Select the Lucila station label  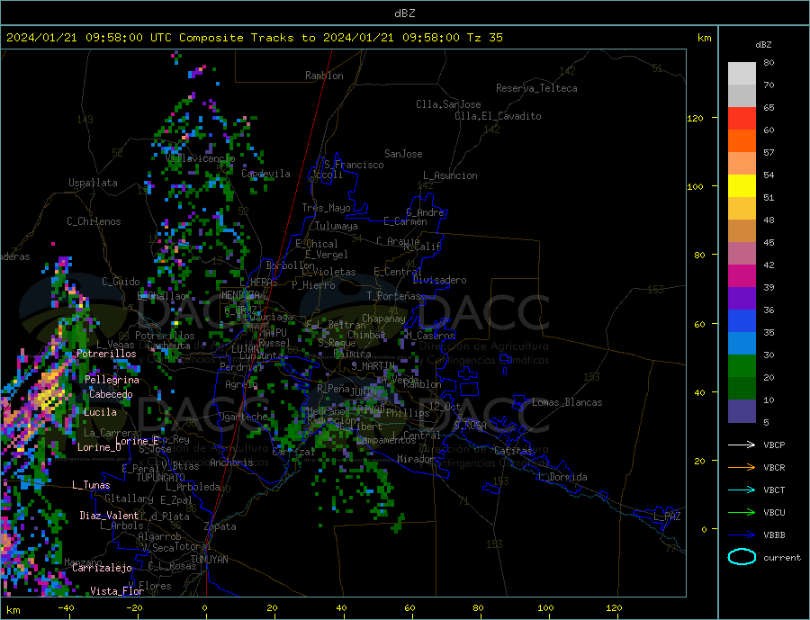[x=100, y=412]
